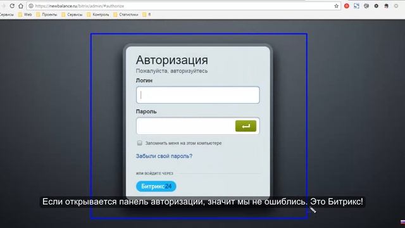Click the site info icon in address bar
This screenshot has height=228, width=405.
(31, 6)
